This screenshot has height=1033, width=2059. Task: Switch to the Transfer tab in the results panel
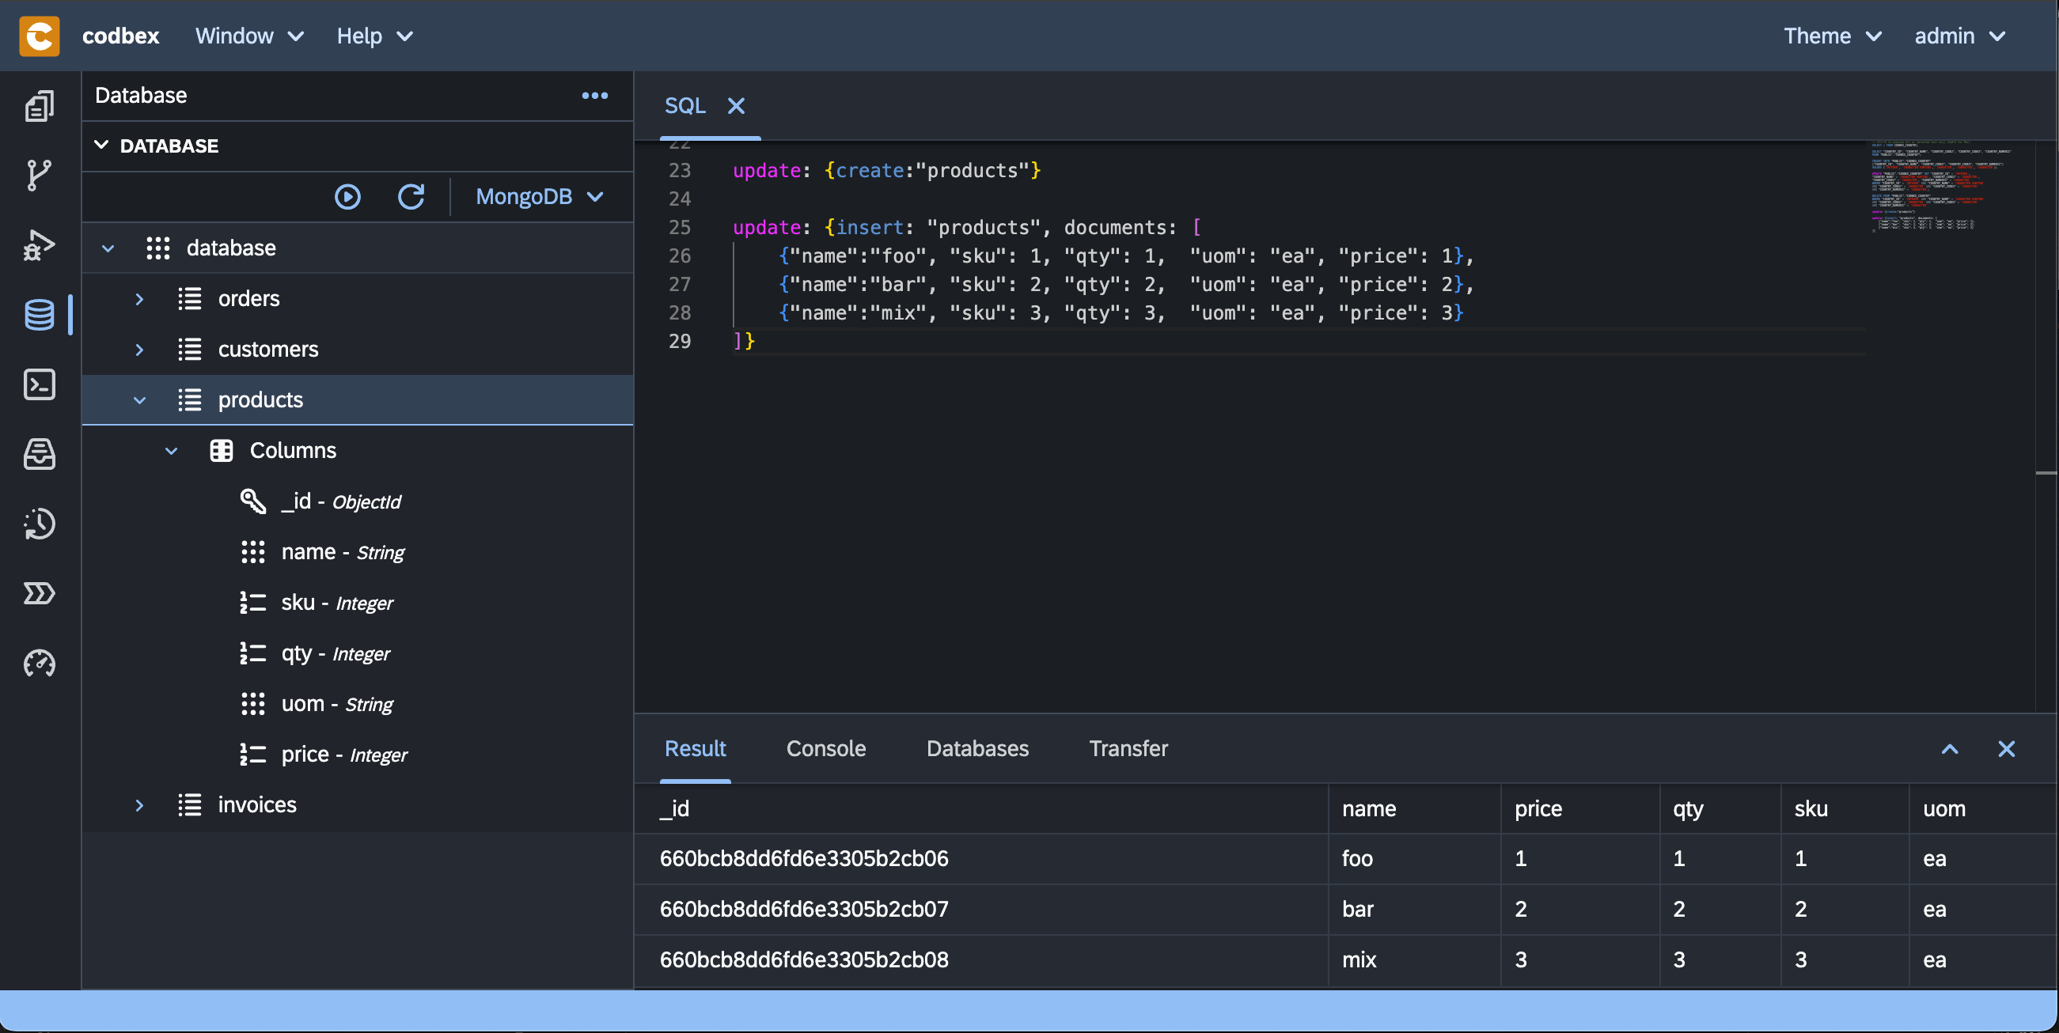coord(1128,747)
